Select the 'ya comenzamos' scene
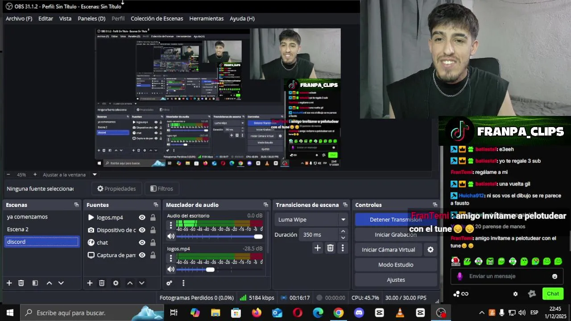The image size is (571, 321). (x=42, y=217)
